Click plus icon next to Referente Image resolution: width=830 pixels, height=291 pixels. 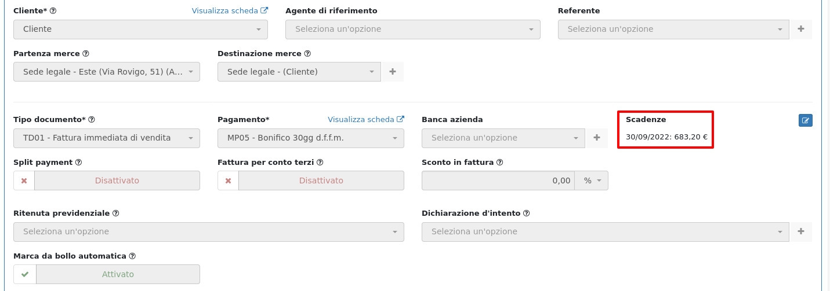[801, 29]
